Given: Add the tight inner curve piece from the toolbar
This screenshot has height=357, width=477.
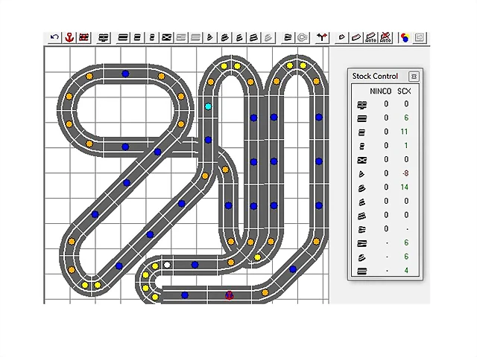Looking at the screenshot, I should [210, 38].
